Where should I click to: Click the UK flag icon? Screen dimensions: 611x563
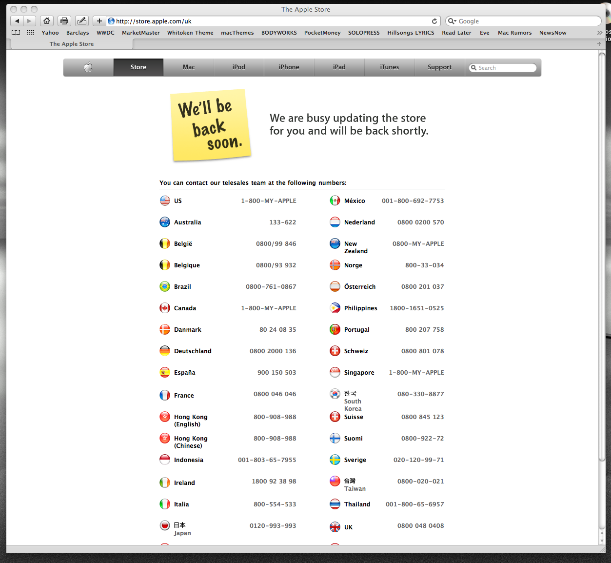click(335, 527)
